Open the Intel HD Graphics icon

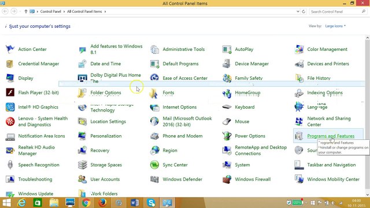point(10,107)
